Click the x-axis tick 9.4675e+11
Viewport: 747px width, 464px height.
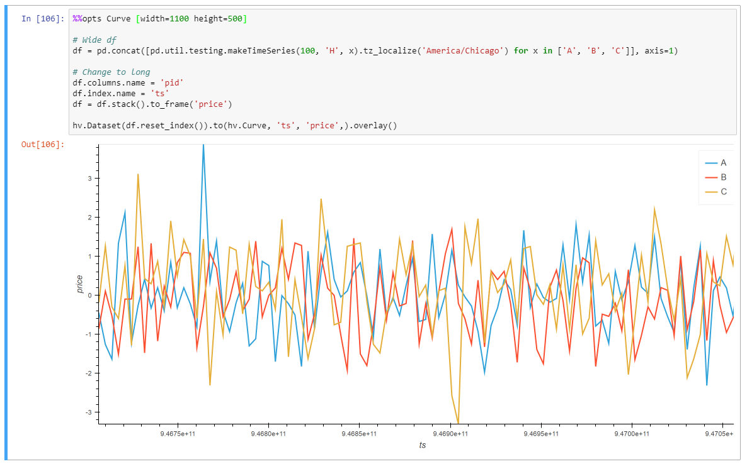point(178,434)
